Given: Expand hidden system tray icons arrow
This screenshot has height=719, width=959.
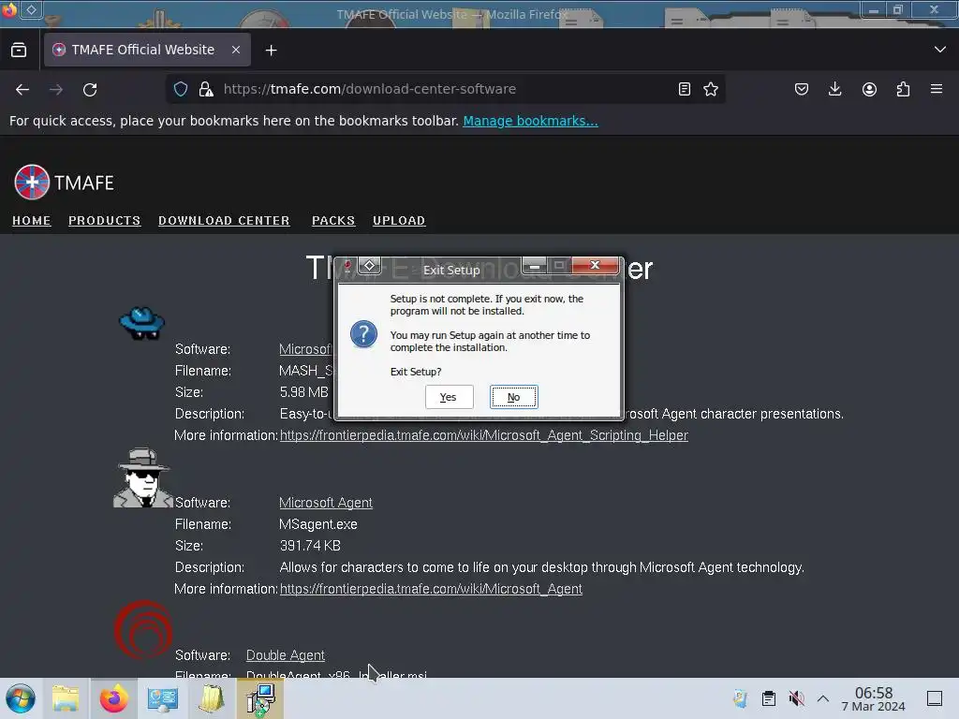Looking at the screenshot, I should 823,698.
